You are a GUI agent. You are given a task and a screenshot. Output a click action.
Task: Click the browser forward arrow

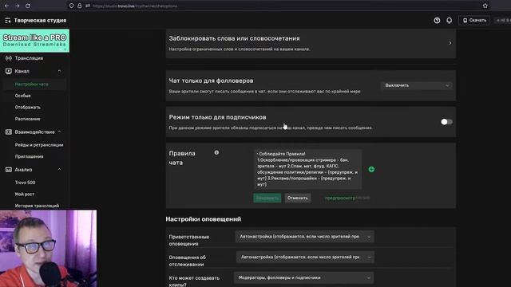coord(18,6)
